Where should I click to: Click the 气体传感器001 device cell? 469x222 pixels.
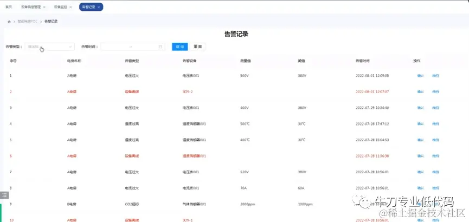[194, 204]
